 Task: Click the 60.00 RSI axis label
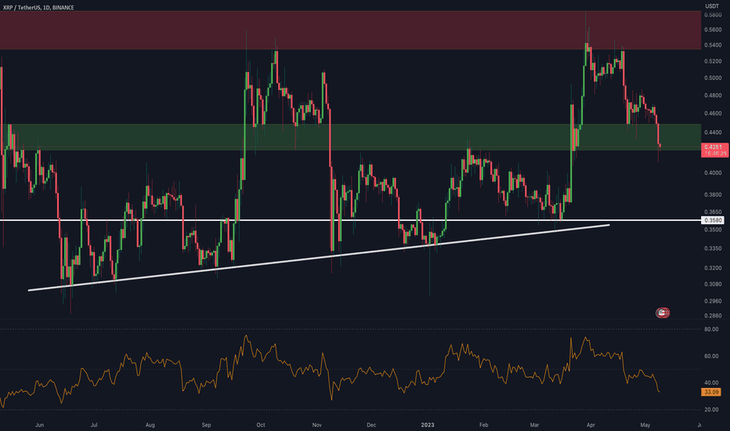pos(711,356)
